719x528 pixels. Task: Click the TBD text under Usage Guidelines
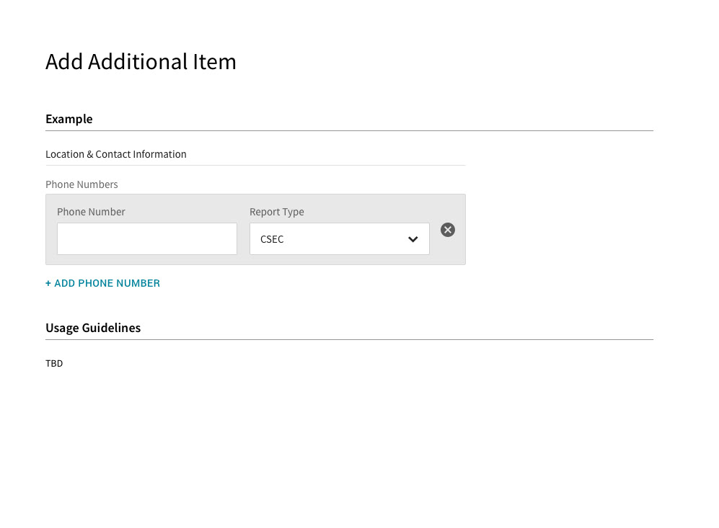click(54, 363)
